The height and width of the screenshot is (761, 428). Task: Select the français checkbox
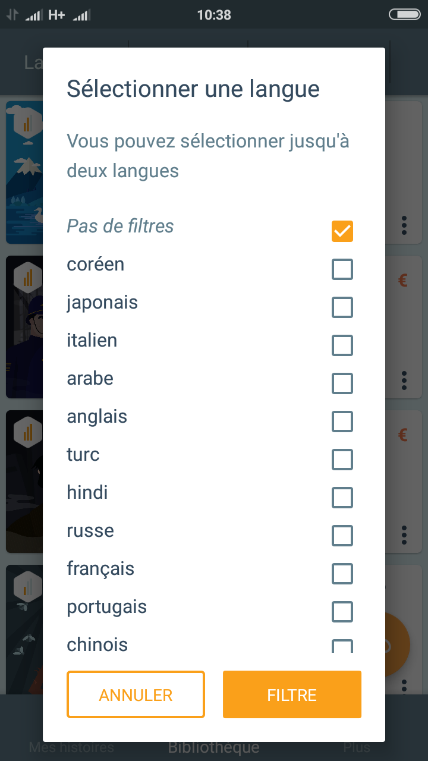coord(342,574)
